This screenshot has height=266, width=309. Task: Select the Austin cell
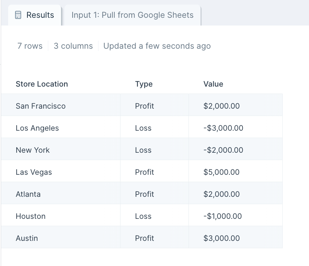click(27, 238)
